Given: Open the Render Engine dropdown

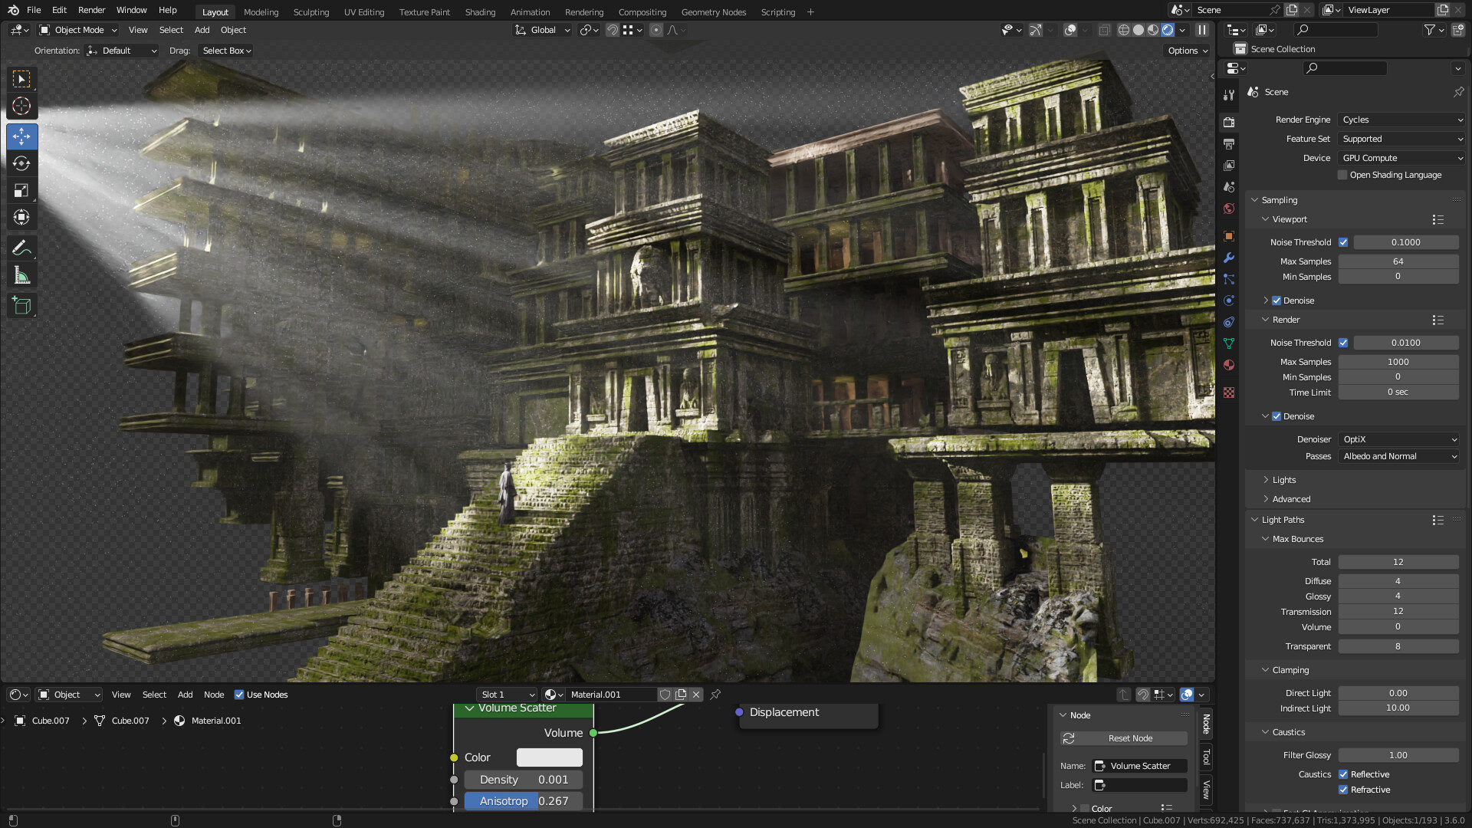Looking at the screenshot, I should tap(1401, 120).
